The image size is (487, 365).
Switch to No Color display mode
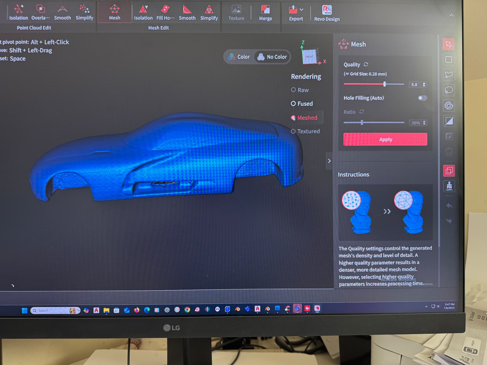pos(272,57)
